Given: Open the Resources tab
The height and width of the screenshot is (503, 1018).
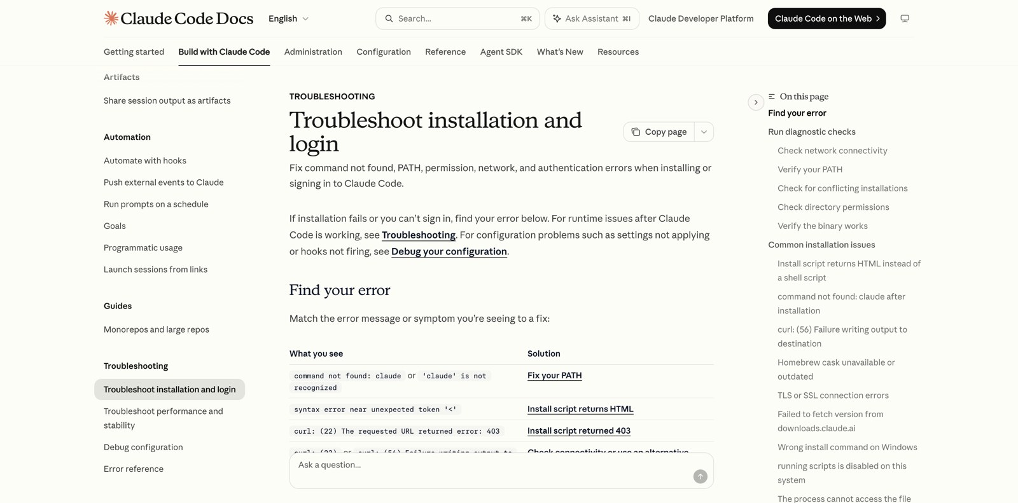Looking at the screenshot, I should pos(618,52).
